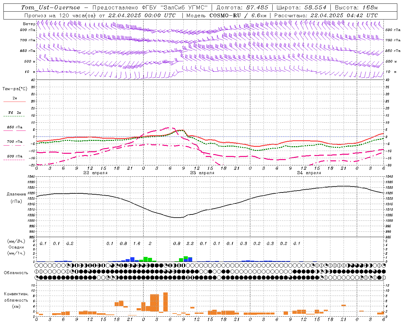Select the model name COSMO-RU / 6.6км
402x322 pixels.
point(238,15)
